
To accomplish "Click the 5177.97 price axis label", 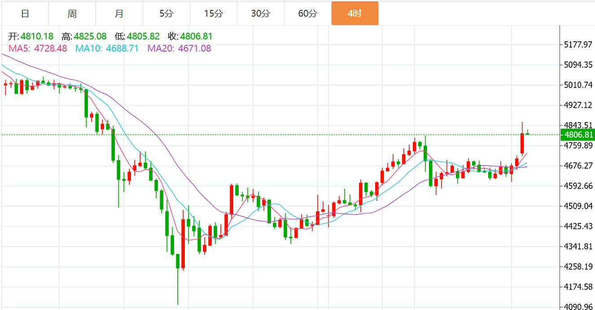I will 579,44.
